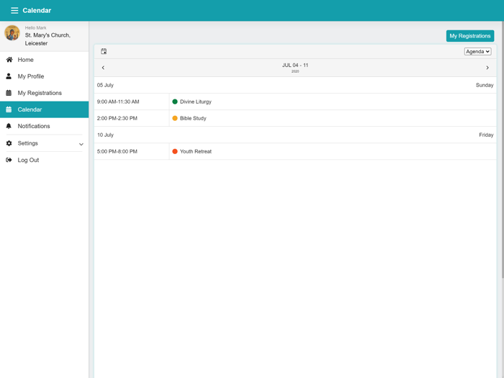Click the Hello Mark greeting
Screen dimensions: 504x378
point(36,27)
